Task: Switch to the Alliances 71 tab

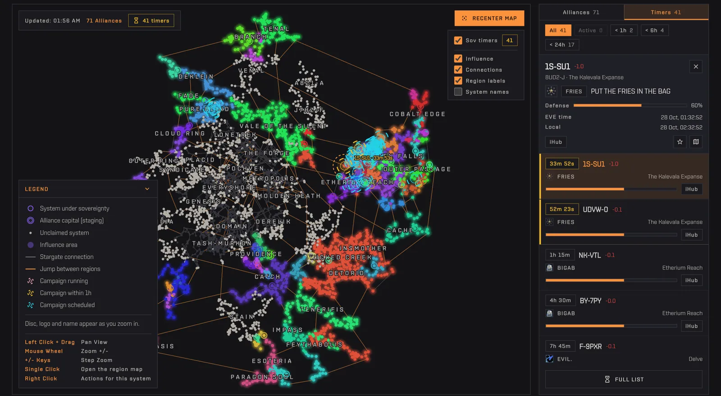Action: (x=581, y=12)
